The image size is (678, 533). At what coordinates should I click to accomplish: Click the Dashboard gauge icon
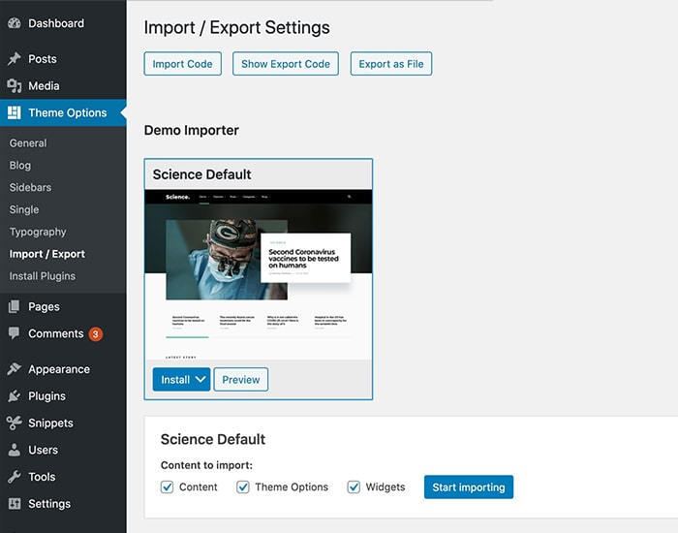pyautogui.click(x=15, y=23)
